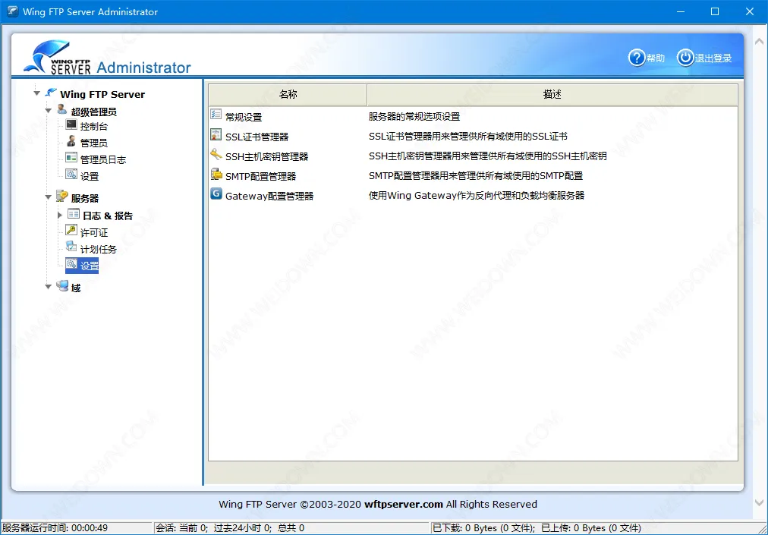Click the 服务器 server icon
Viewport: 768px width, 535px height.
click(x=61, y=197)
